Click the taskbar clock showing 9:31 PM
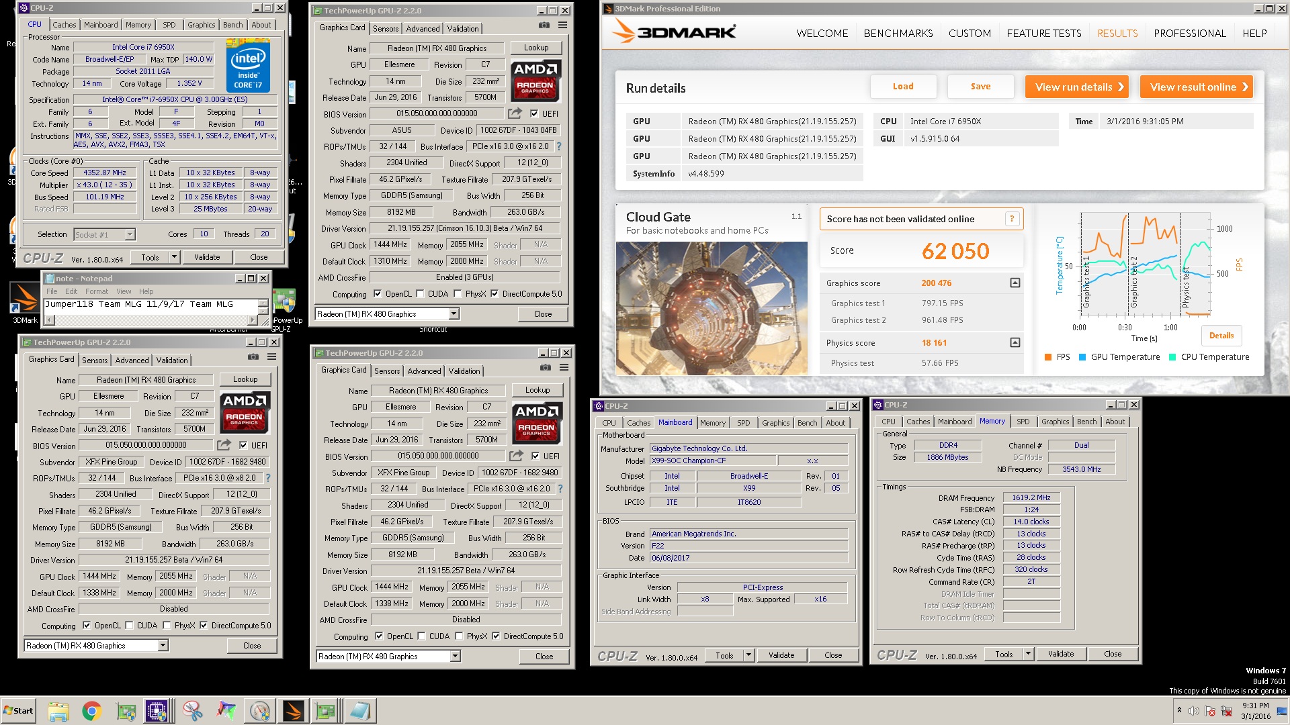The width and height of the screenshot is (1290, 725). (x=1255, y=711)
